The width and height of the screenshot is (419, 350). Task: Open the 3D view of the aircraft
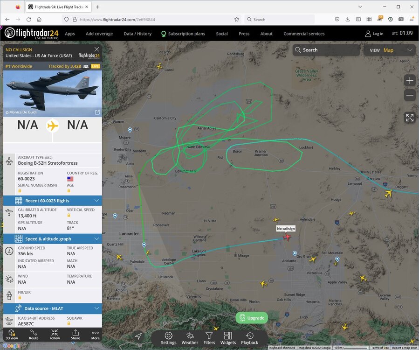(x=12, y=335)
